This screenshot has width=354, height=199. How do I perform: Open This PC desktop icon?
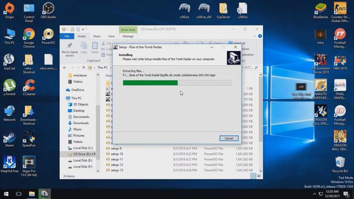[x=9, y=36]
